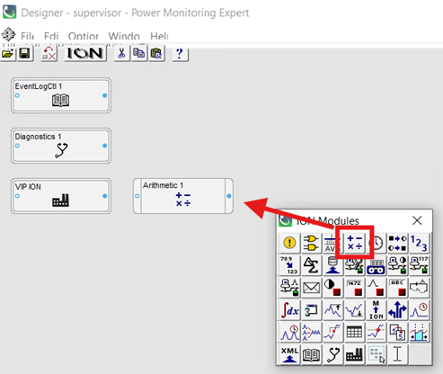Pick the convert shapes arrows module icon
This screenshot has height=374, width=443.
pos(397,243)
